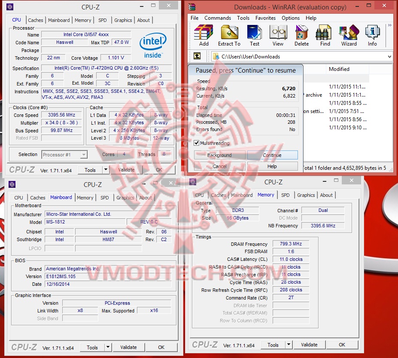Click Validate in the Memory CPU-Z window
This screenshot has height=358, width=398.
click(309, 345)
